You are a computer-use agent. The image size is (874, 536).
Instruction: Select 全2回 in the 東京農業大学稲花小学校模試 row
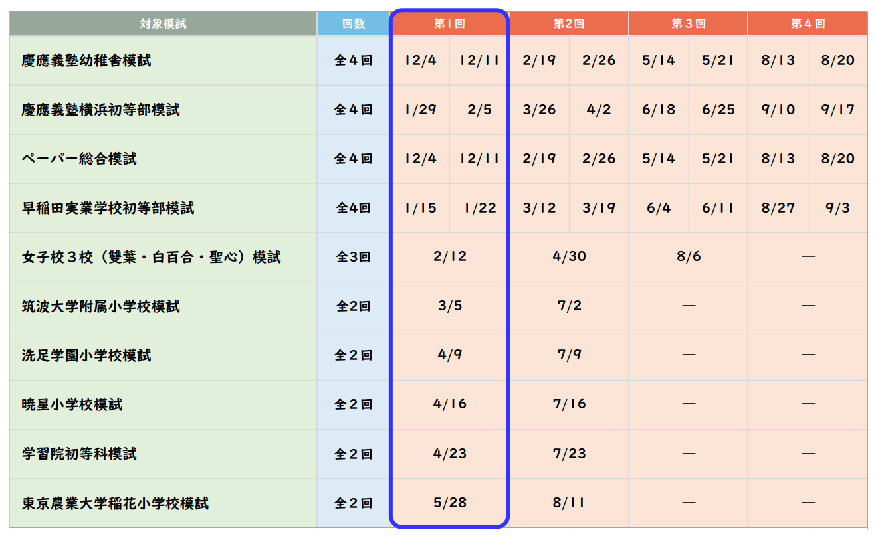(x=353, y=503)
